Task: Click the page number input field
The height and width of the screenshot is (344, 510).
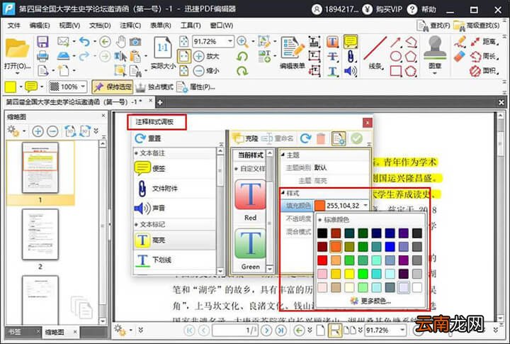Action: pos(235,331)
